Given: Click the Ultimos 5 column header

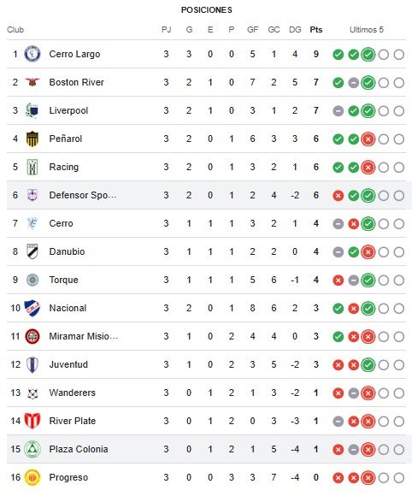Looking at the screenshot, I should pyautogui.click(x=367, y=30).
